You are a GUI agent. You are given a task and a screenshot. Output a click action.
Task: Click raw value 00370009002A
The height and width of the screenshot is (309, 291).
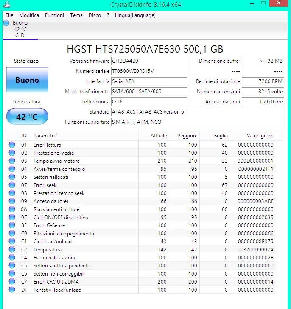[x=255, y=250]
